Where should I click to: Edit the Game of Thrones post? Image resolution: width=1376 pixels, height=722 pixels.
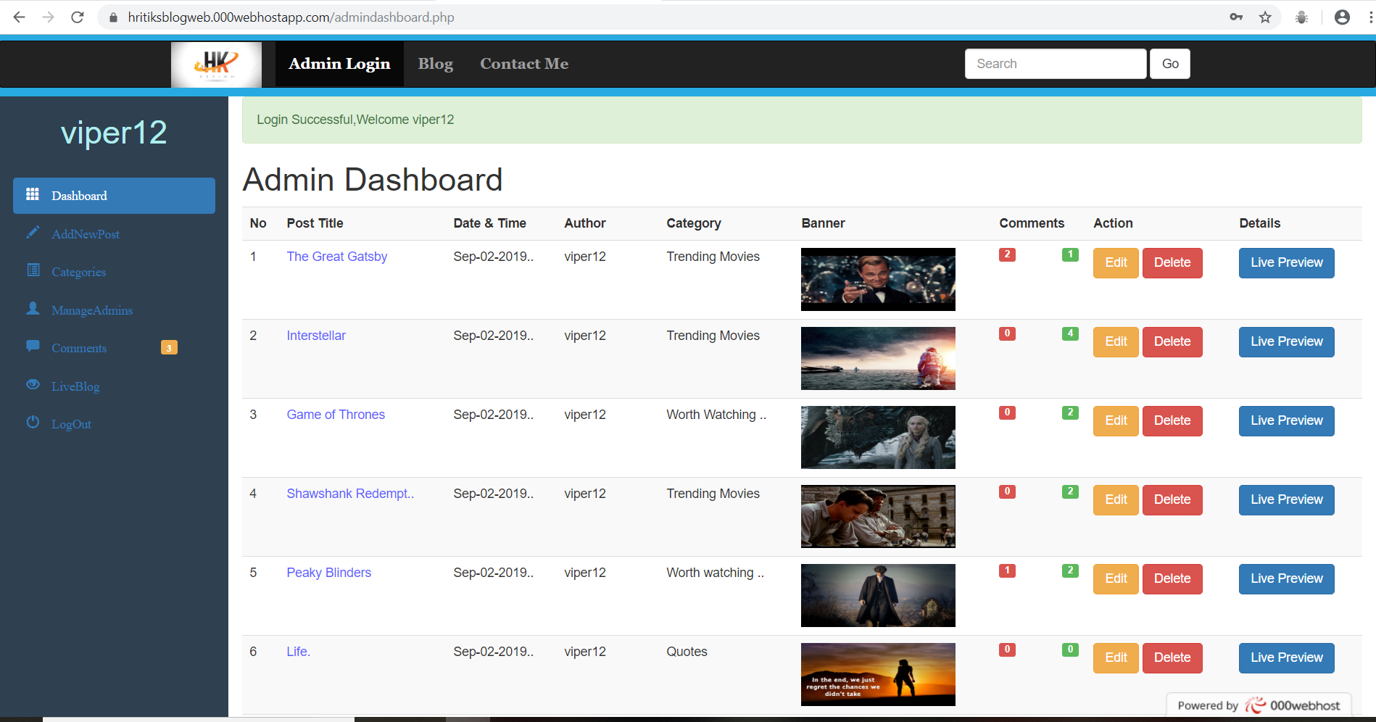1116,420
